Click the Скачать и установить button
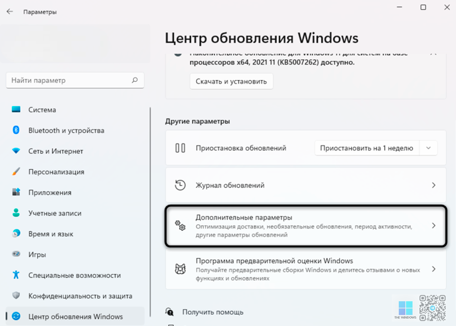 pos(231,81)
